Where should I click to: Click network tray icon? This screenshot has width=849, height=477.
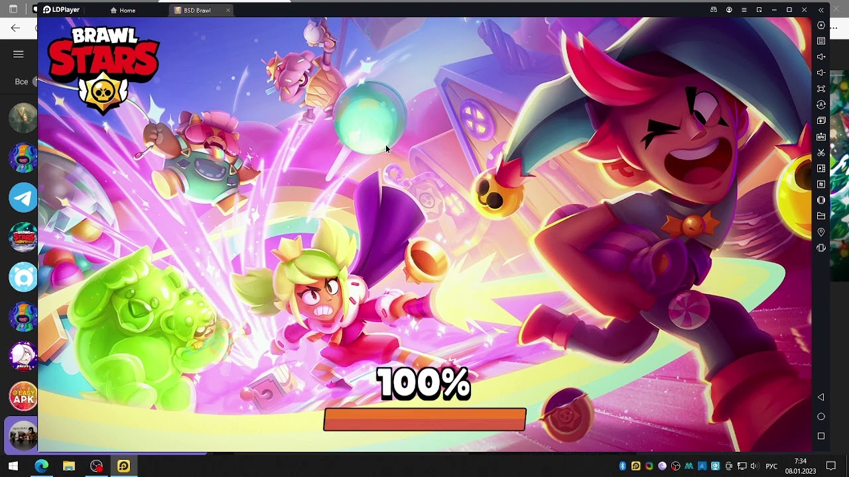coord(742,466)
